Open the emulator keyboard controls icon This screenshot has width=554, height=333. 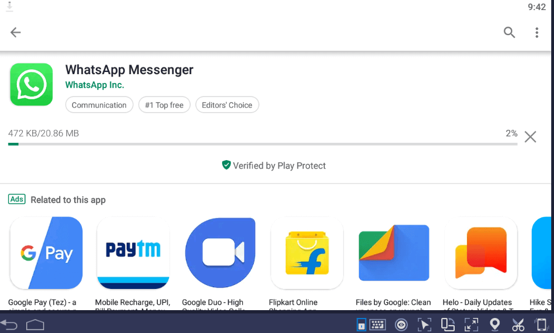click(377, 325)
